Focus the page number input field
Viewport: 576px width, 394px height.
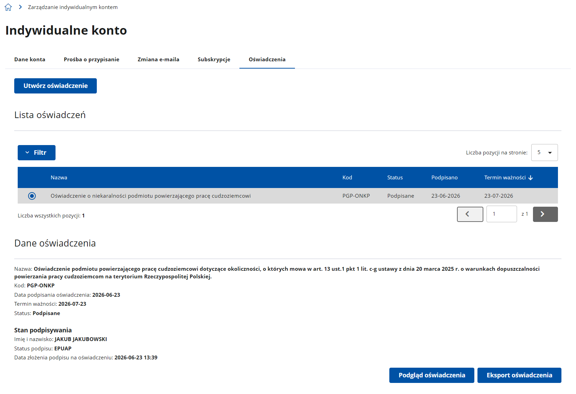point(502,214)
